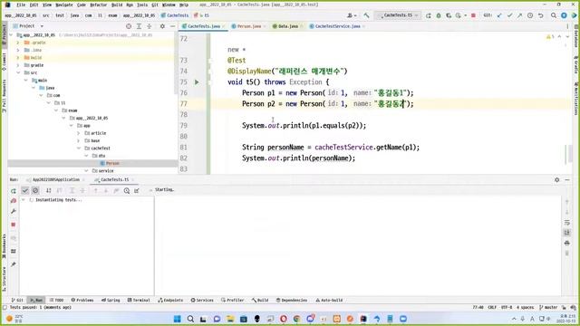580x326 pixels.
Task: Start debugging with the green bug icon
Action: click(x=439, y=15)
